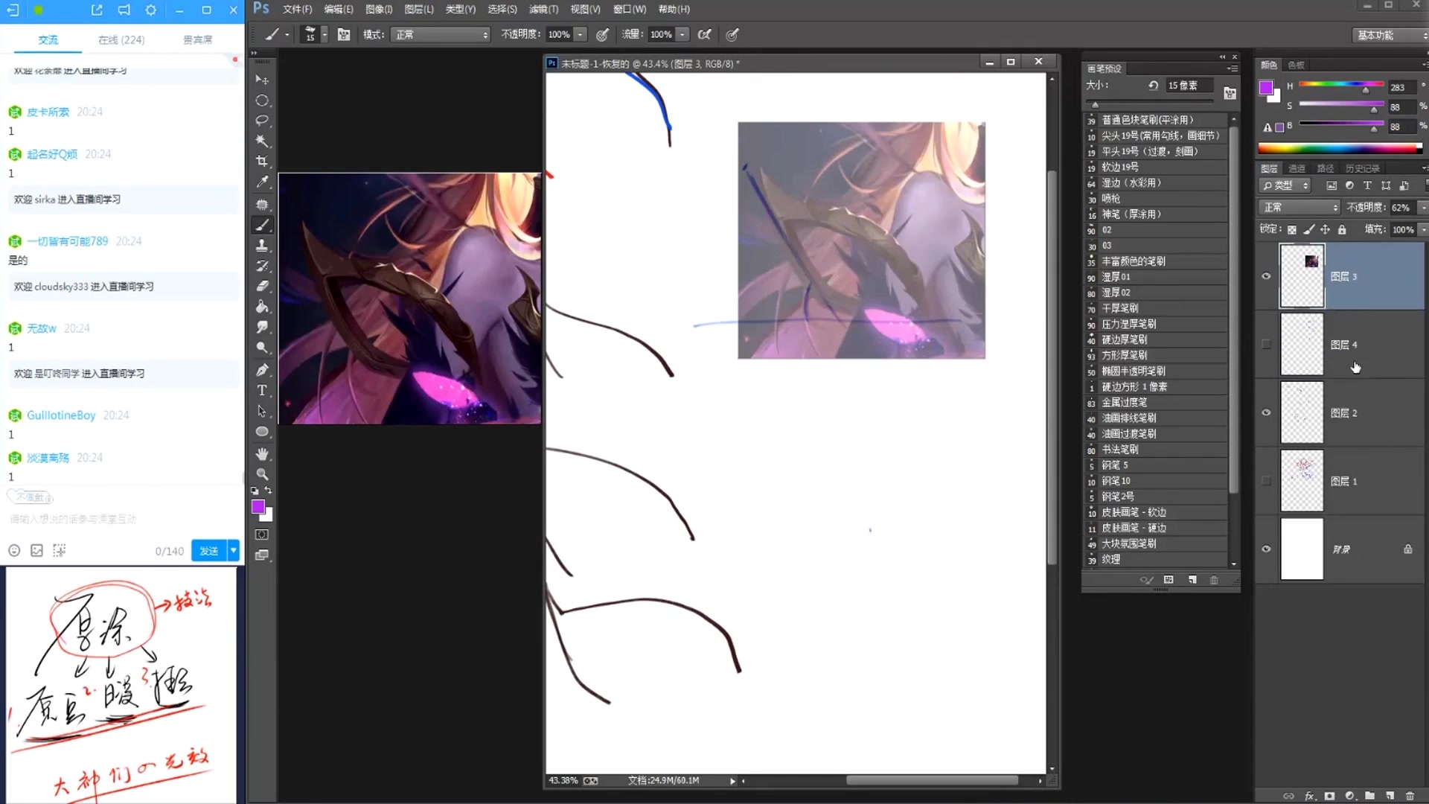Viewport: 1429px width, 804px height.
Task: Show layer 图层 4 visibility box
Action: [x=1266, y=345]
